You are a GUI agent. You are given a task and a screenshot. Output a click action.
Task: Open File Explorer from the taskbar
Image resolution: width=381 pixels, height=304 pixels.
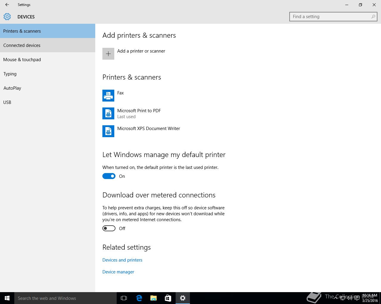(154, 298)
